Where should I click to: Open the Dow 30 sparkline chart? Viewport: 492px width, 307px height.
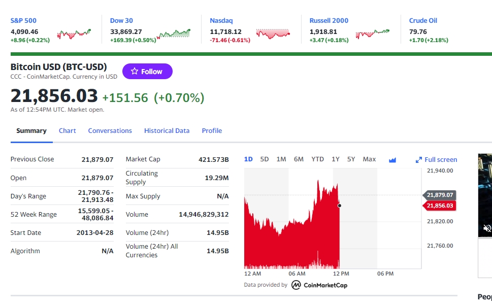point(174,34)
